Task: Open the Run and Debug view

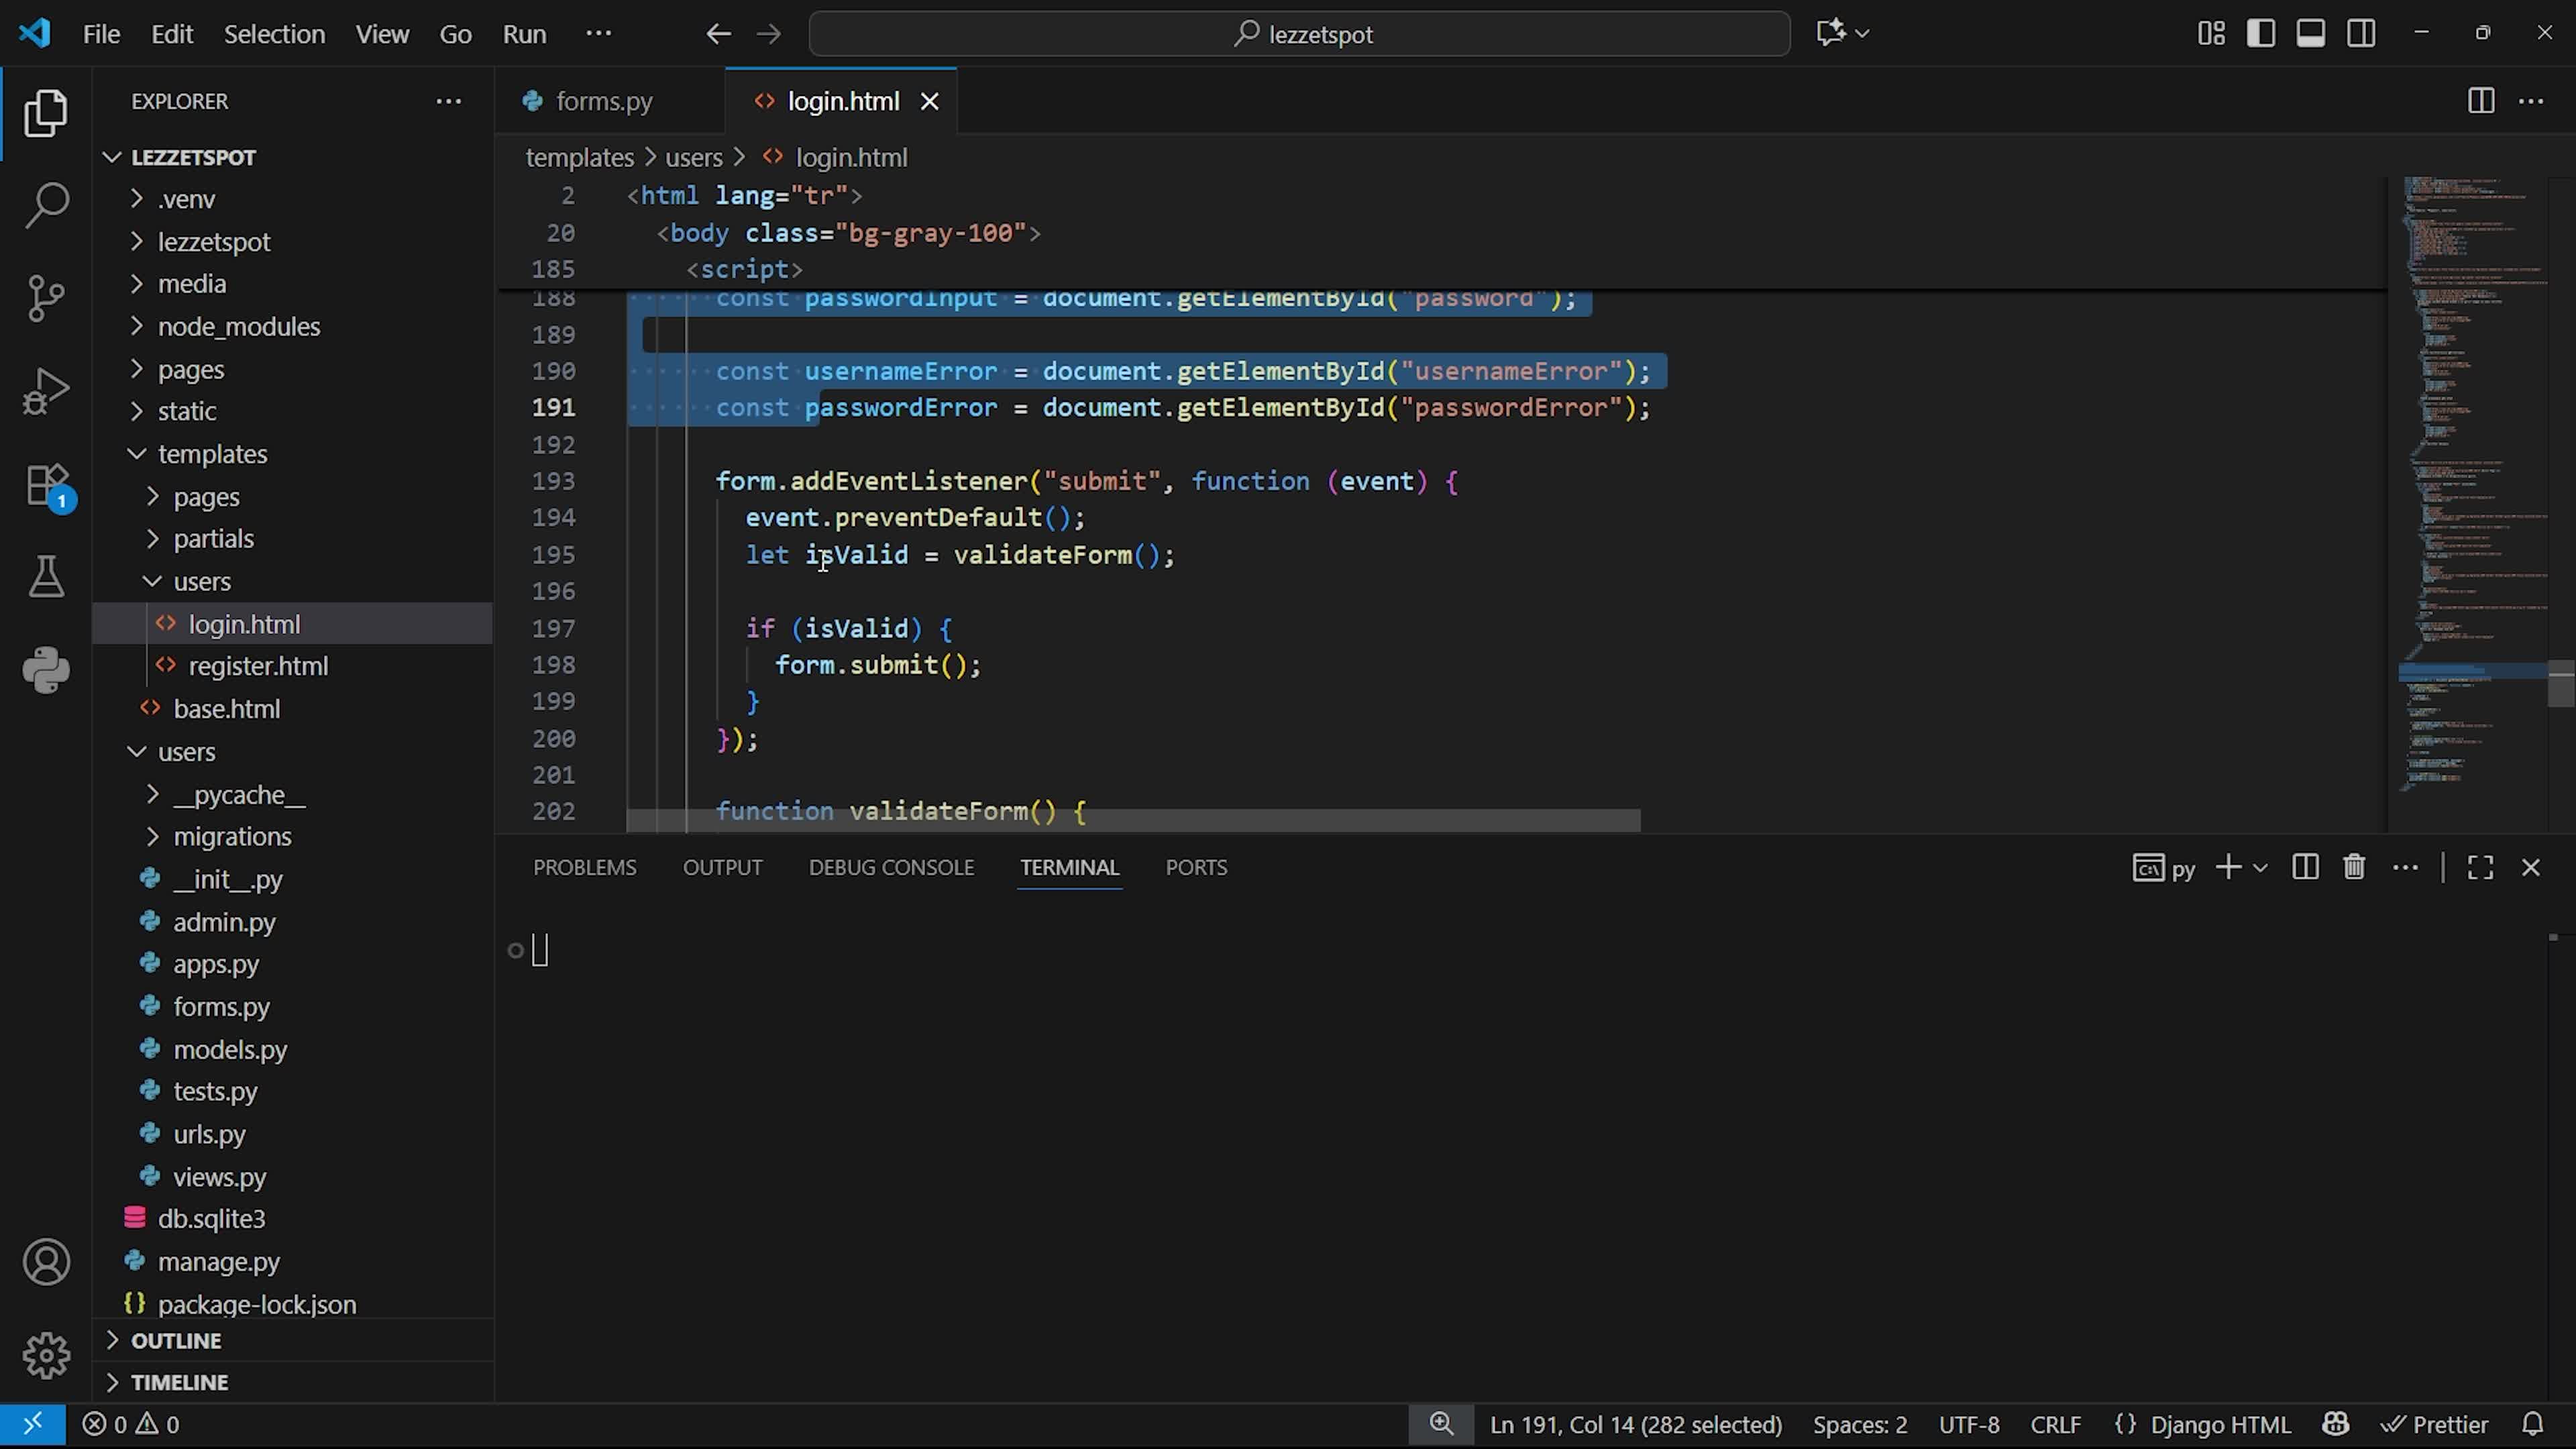Action: pyautogui.click(x=46, y=391)
